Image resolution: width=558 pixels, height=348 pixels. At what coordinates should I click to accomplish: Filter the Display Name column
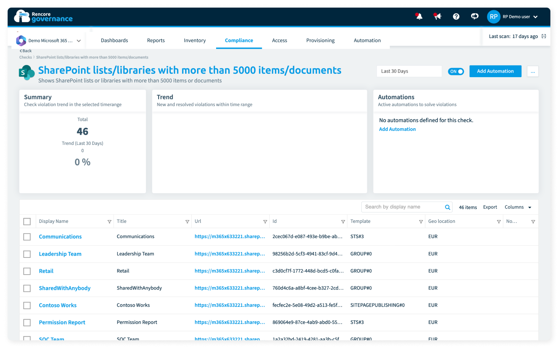point(109,222)
